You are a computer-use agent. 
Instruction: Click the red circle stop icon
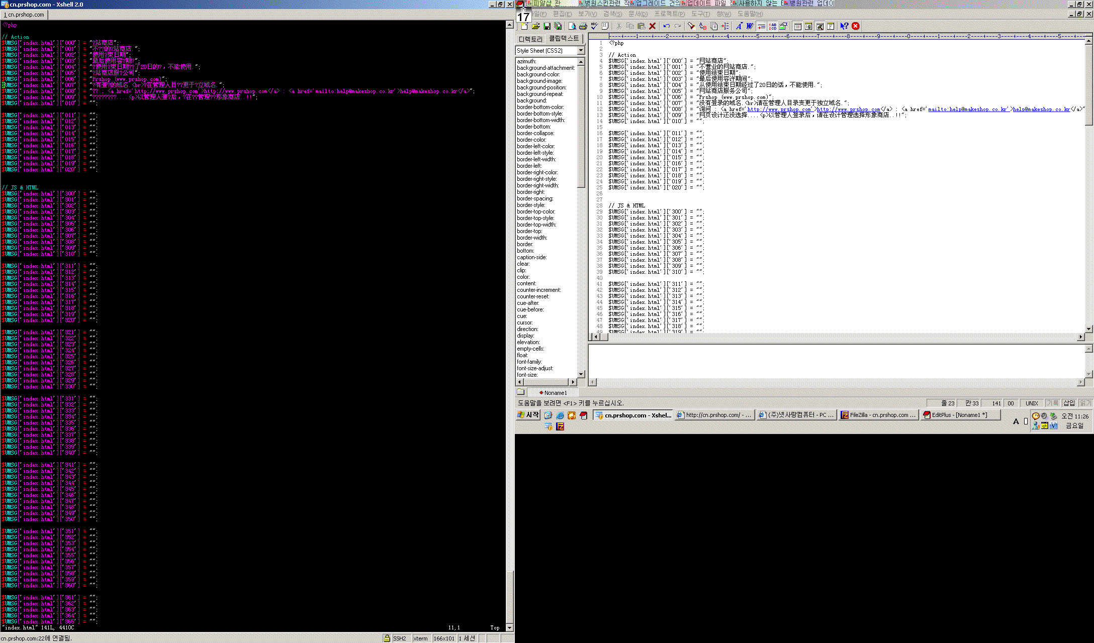[x=856, y=26]
